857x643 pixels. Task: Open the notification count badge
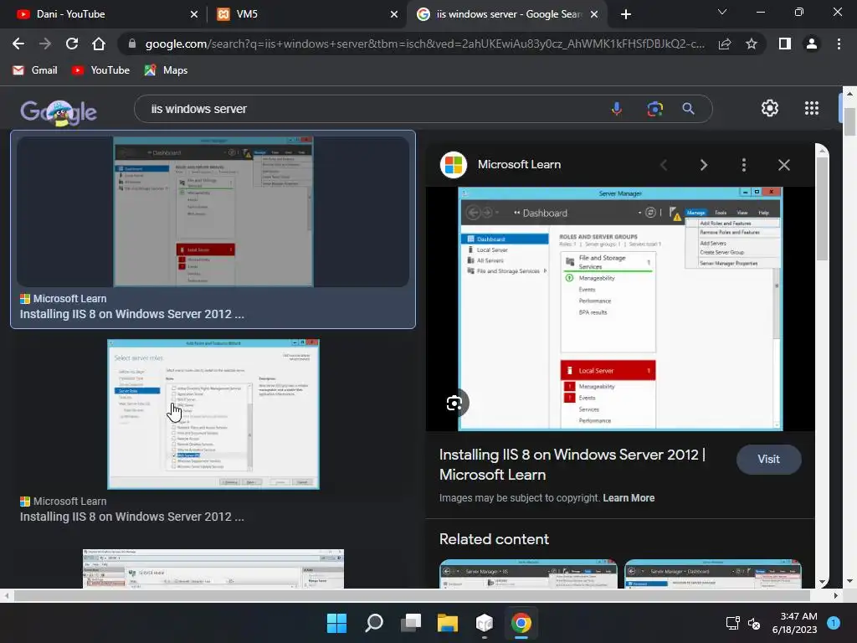[834, 623]
